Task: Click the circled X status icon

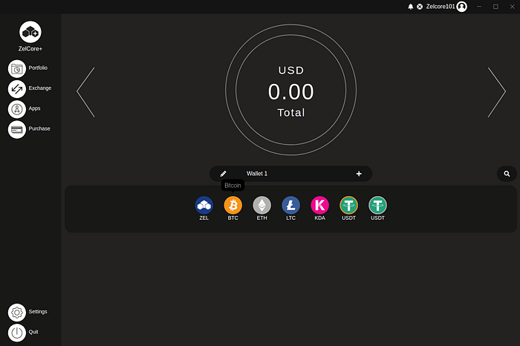Action: pyautogui.click(x=420, y=7)
